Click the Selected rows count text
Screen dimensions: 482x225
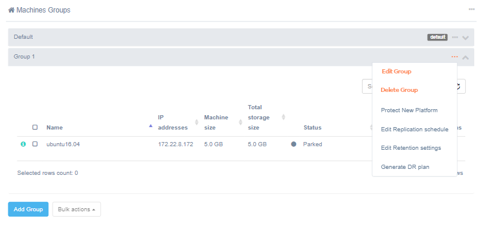pos(48,173)
